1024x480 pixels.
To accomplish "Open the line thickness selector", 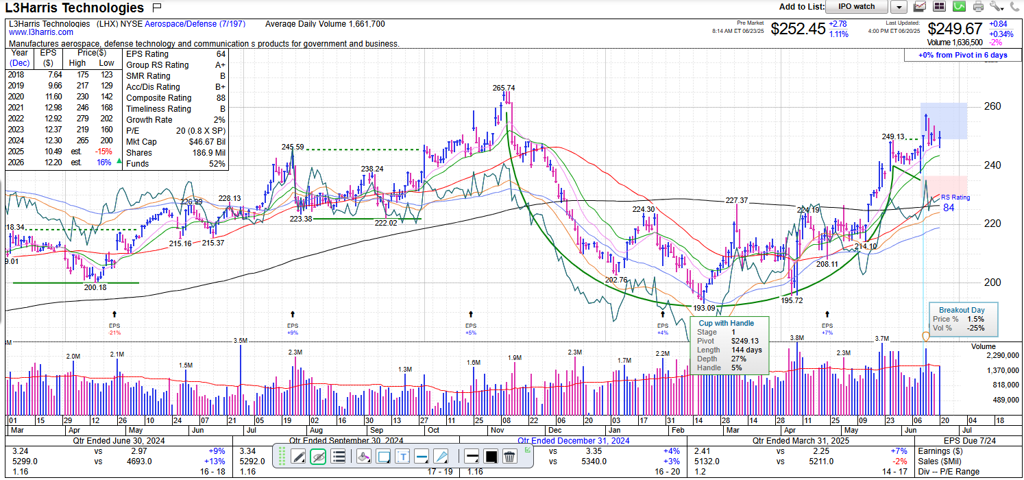I will pos(472,457).
